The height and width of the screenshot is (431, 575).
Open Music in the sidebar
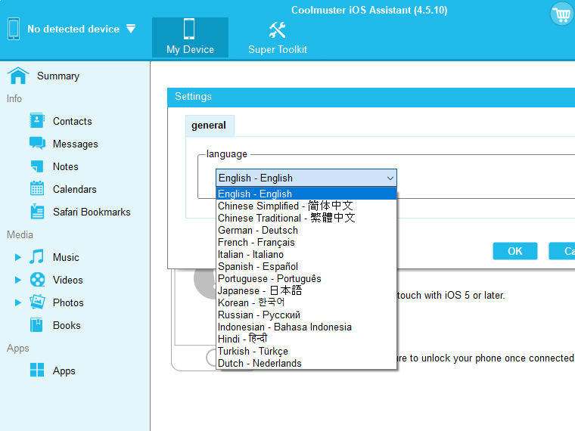point(66,257)
